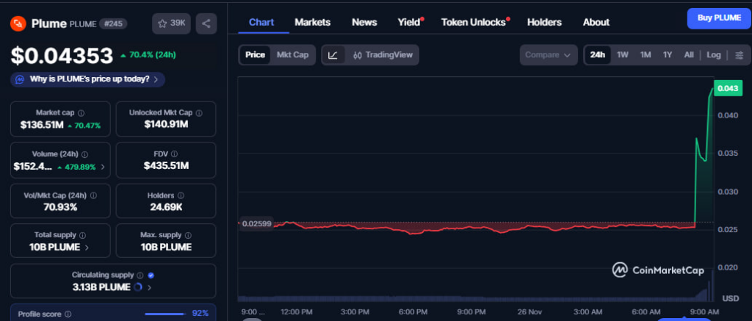
Task: Click the #245 rank badge
Action: (x=113, y=24)
